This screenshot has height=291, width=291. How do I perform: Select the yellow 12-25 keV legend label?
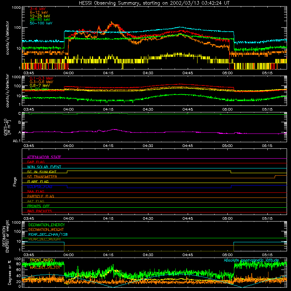[x=40, y=16]
